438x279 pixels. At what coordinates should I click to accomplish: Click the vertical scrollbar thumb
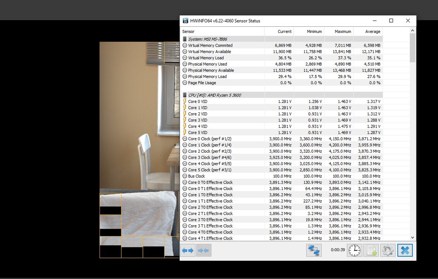[x=412, y=48]
